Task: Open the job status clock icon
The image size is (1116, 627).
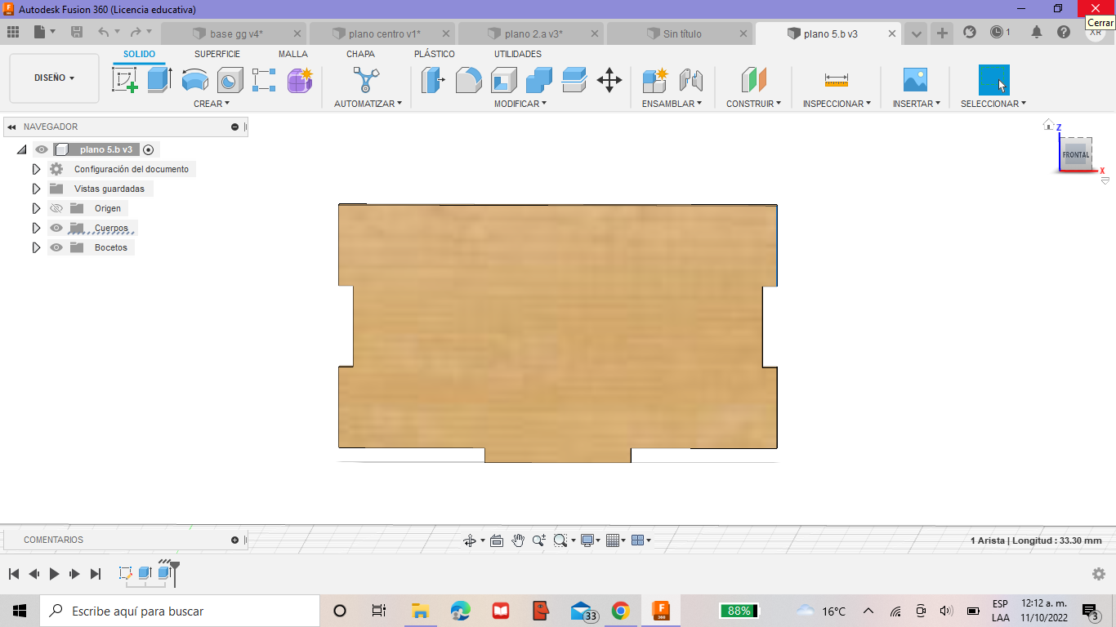Action: pyautogui.click(x=998, y=33)
